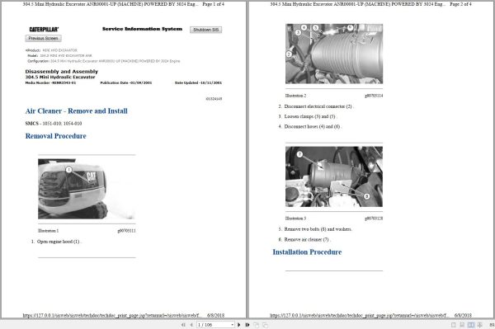Click the Illustration 1 caption label
Image resolution: width=495 pixels, height=329 pixels.
49,231
